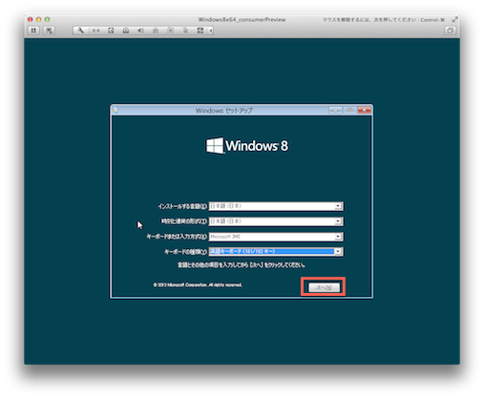Click the USB device icon in the toolbar
Image resolution: width=484 pixels, height=398 pixels.
coord(185,31)
